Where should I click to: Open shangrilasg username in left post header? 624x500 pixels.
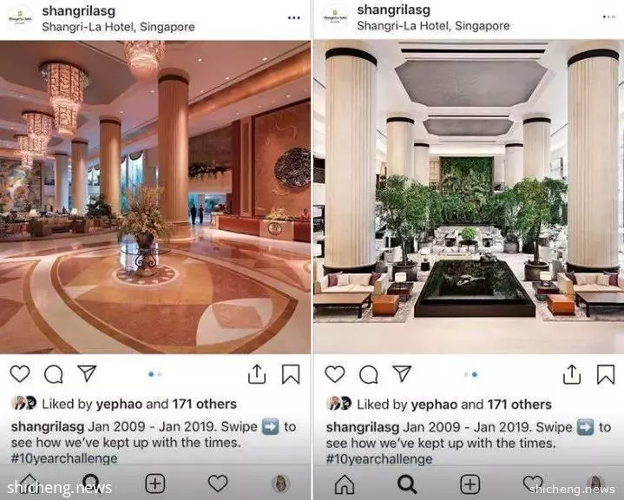tap(79, 10)
